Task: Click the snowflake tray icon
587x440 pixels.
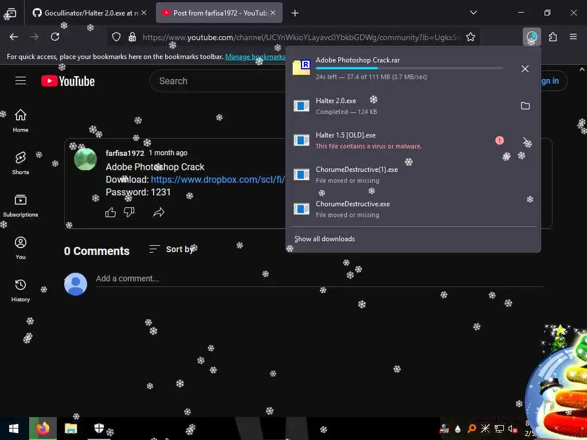Action: point(485,429)
